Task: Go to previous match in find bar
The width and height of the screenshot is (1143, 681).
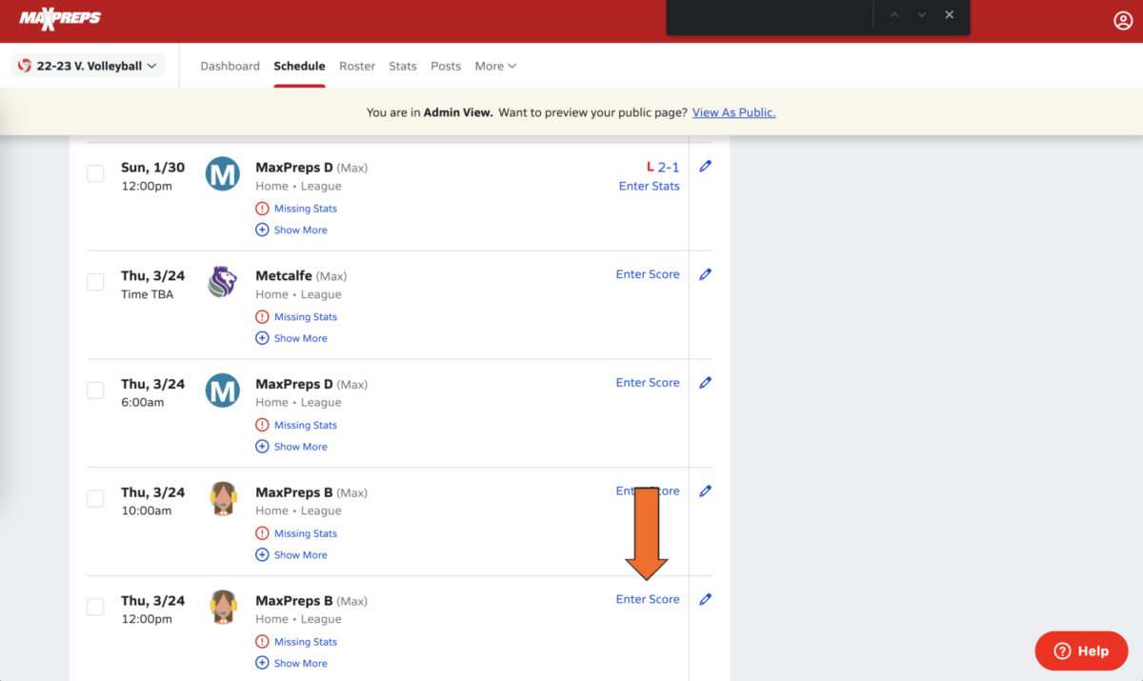Action: (893, 15)
